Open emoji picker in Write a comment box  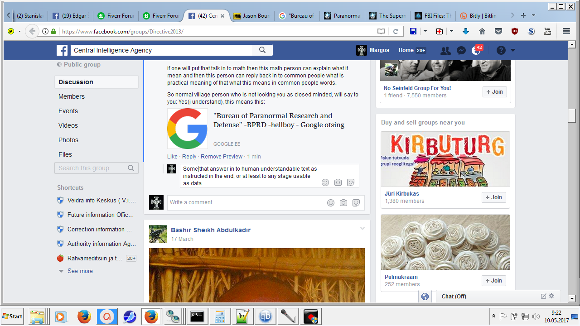click(331, 203)
